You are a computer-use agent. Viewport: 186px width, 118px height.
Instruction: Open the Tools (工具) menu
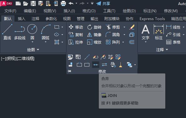[109, 11]
